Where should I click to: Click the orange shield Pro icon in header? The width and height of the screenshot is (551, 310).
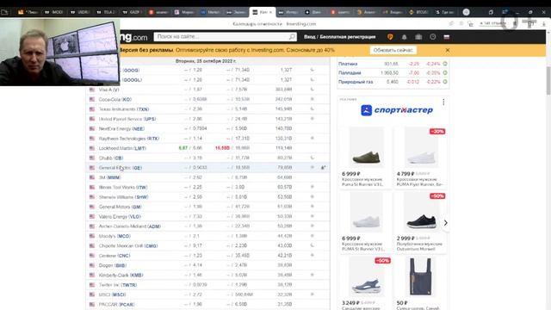point(390,37)
